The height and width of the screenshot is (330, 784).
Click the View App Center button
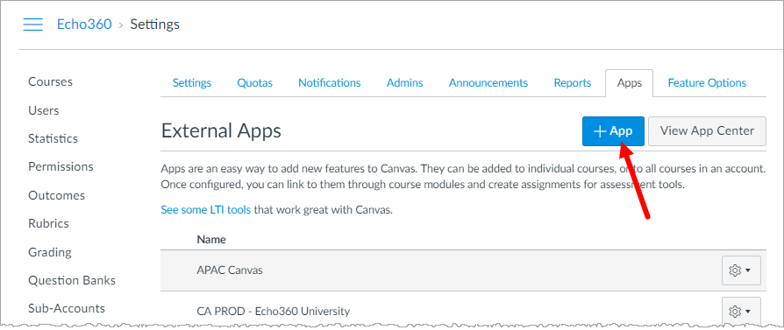(x=707, y=131)
